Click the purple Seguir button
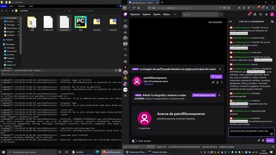 pyautogui.click(x=216, y=77)
